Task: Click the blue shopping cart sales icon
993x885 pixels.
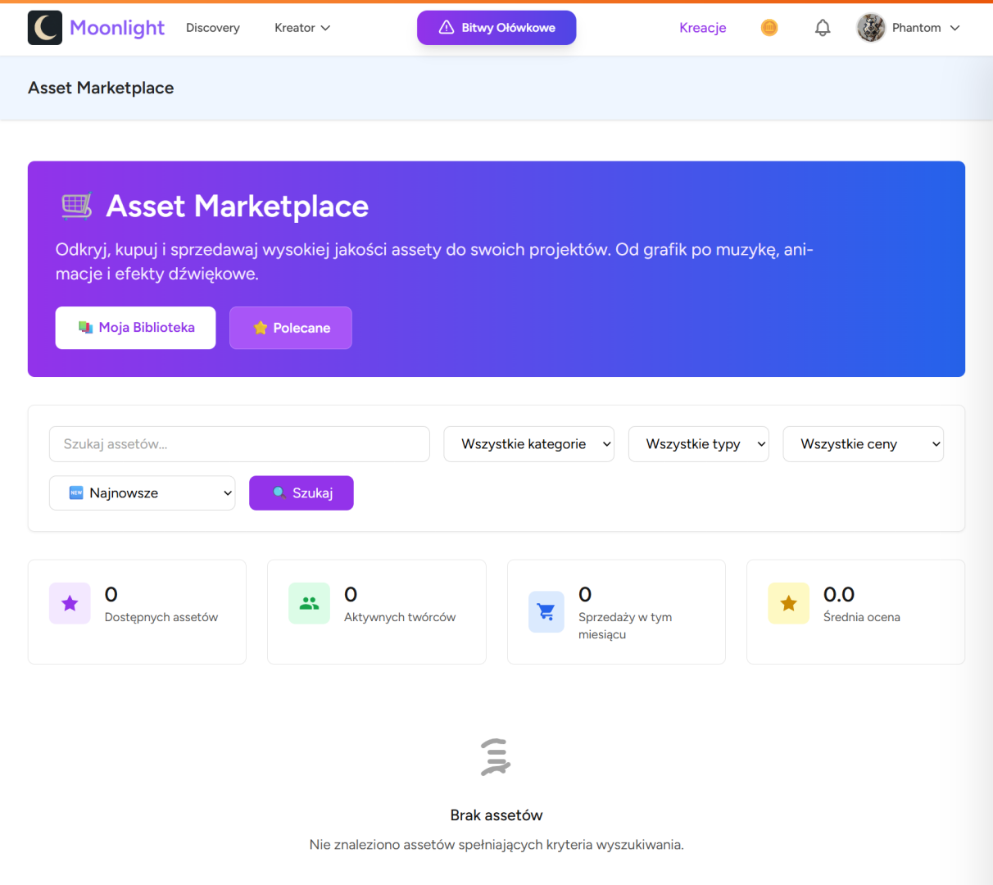Action: click(x=546, y=612)
